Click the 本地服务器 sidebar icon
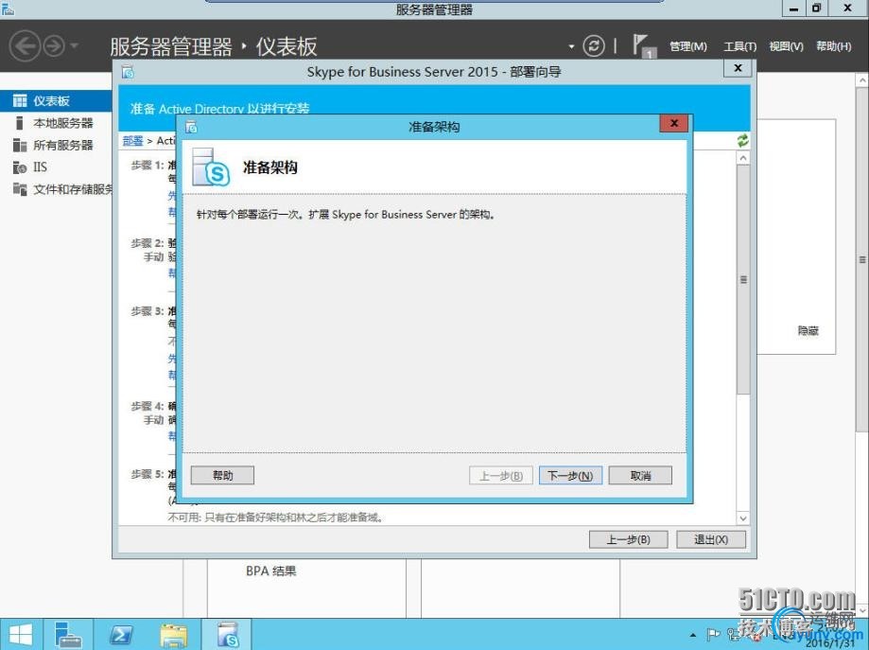The width and height of the screenshot is (869, 650). click(x=20, y=123)
